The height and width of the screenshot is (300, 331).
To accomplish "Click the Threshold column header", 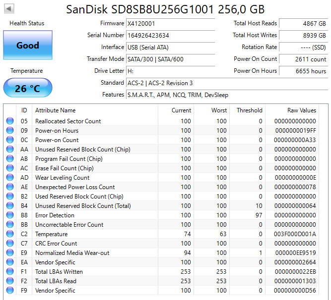I will pyautogui.click(x=249, y=110).
